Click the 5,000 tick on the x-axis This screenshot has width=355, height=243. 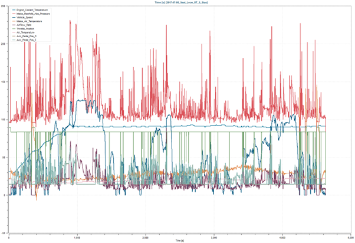point(350,237)
